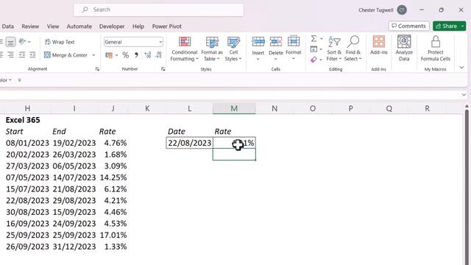Open Find & Select menu
471x265 pixels.
(x=353, y=49)
